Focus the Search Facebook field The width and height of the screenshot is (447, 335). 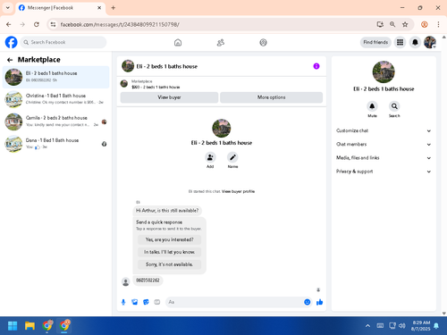click(x=63, y=42)
